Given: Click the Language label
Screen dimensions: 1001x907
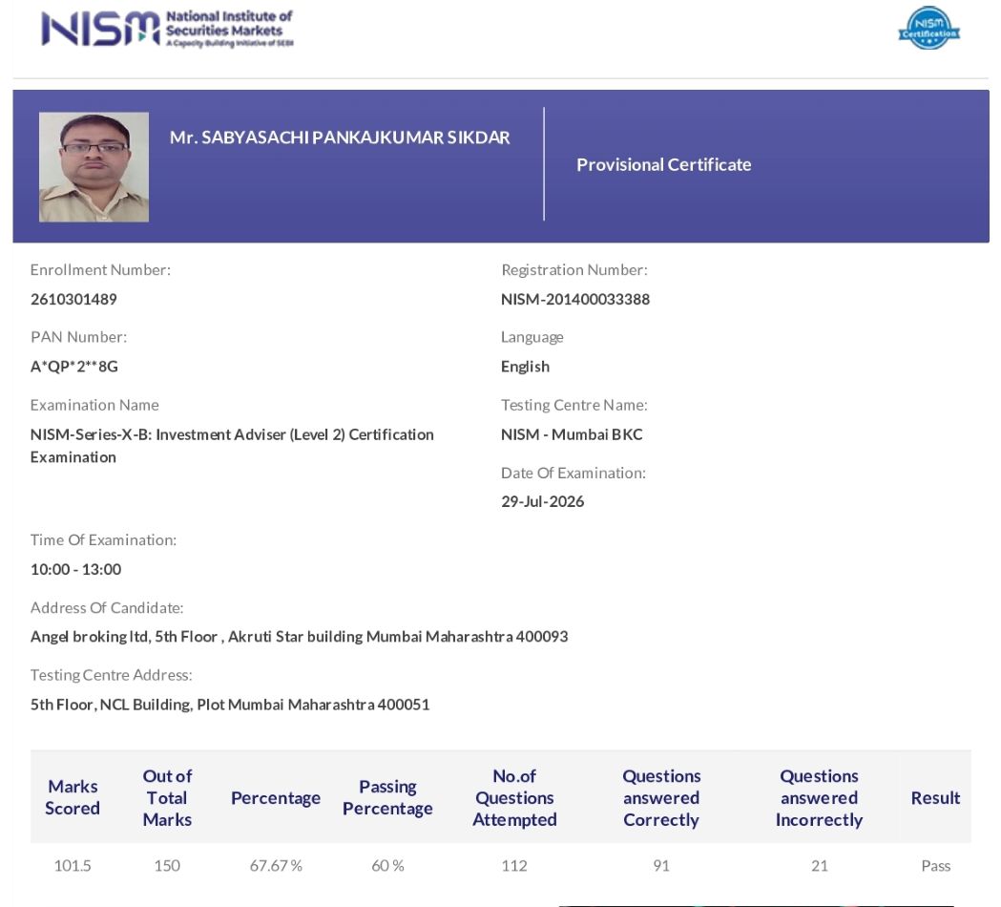Looking at the screenshot, I should click(532, 337).
